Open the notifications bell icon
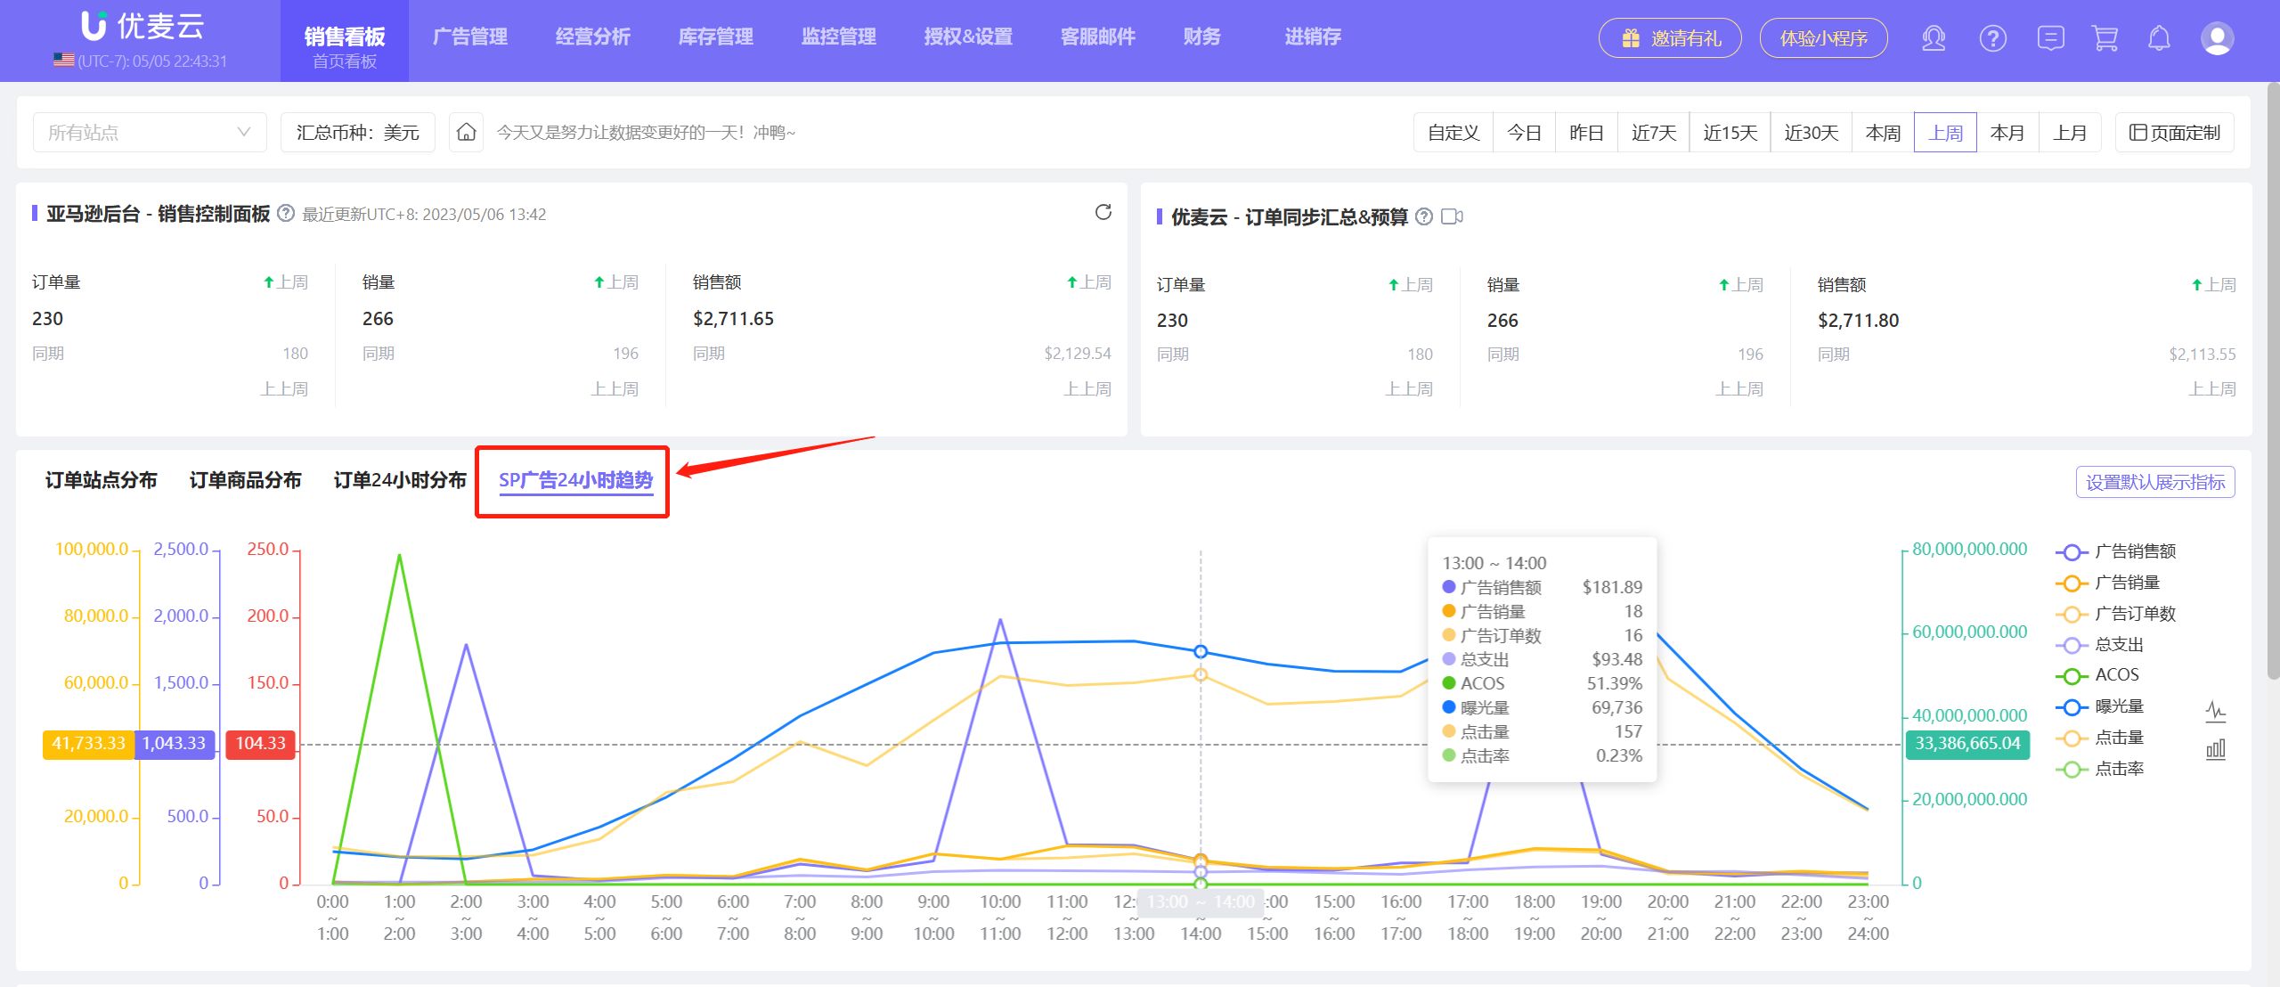This screenshot has width=2280, height=987. [x=2158, y=38]
